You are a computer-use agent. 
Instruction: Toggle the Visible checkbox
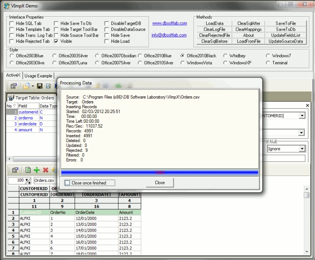[56, 41]
